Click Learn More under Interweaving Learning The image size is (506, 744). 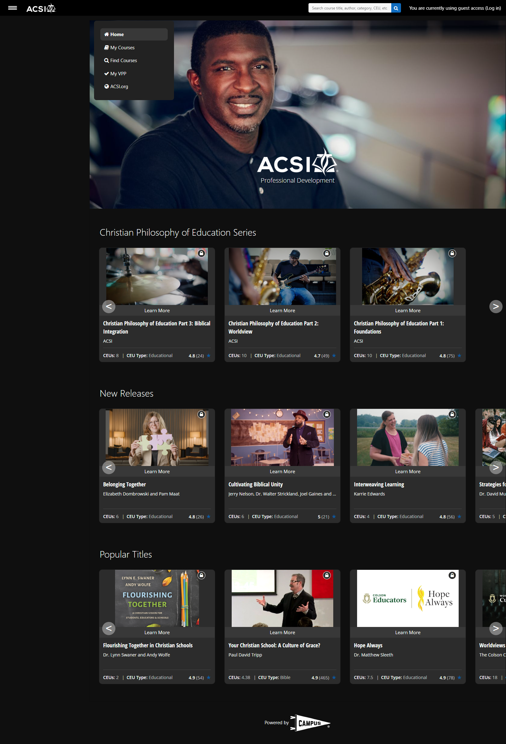tap(408, 472)
